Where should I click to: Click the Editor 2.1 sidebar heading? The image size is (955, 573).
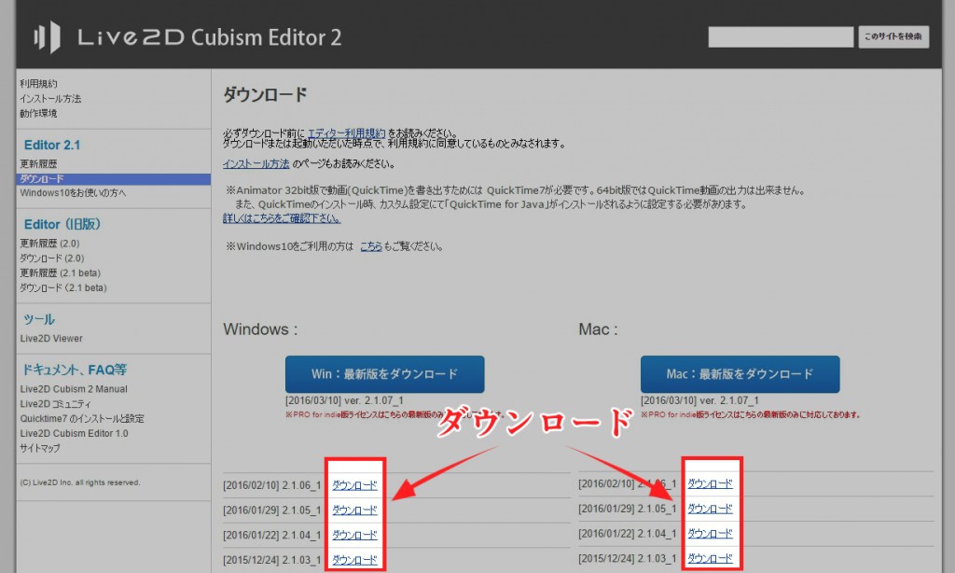tap(52, 145)
